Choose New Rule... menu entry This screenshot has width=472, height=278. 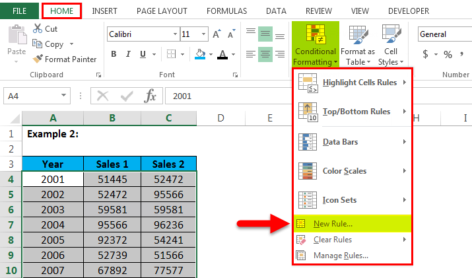353,223
